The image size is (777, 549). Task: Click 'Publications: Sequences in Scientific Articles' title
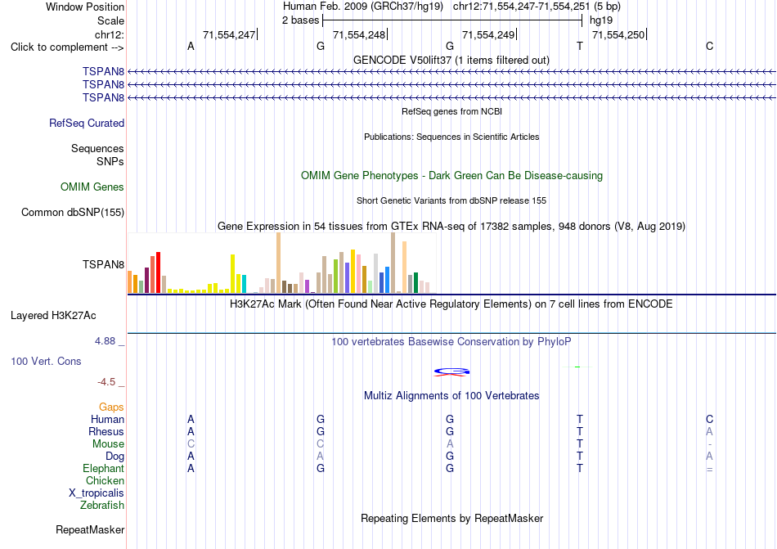[451, 137]
